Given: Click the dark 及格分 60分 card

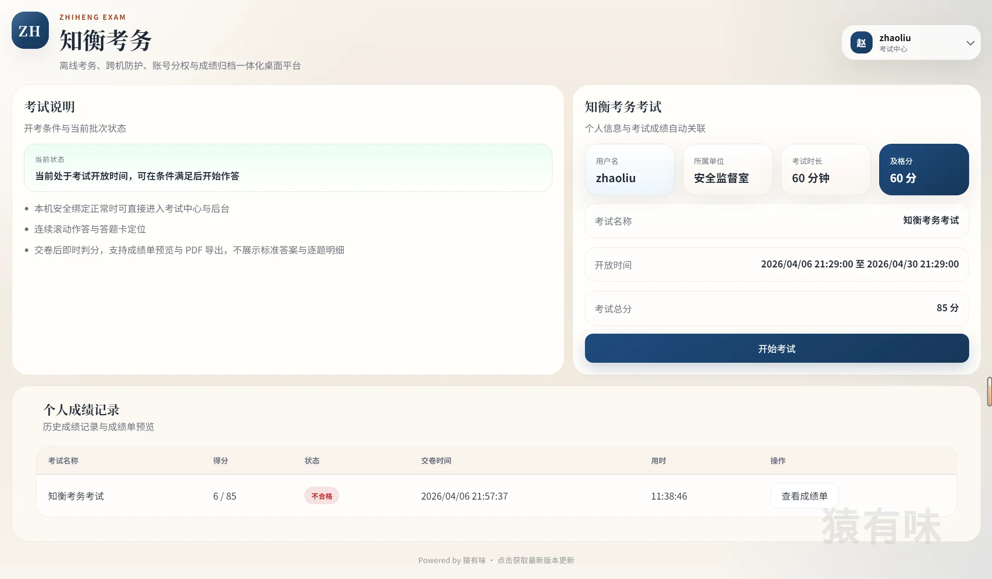Looking at the screenshot, I should tap(923, 170).
